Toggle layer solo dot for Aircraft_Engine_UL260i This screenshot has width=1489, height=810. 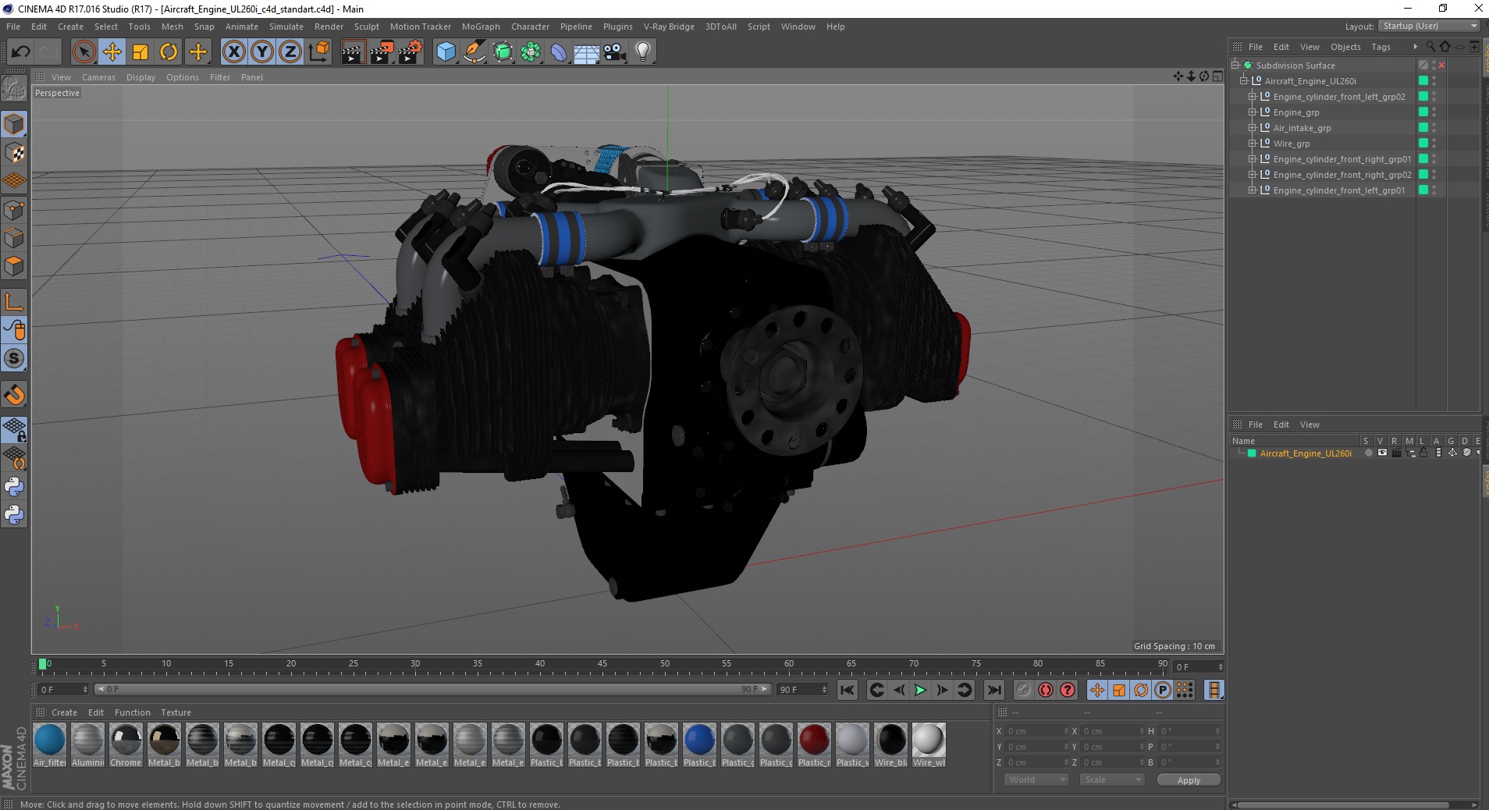point(1368,453)
